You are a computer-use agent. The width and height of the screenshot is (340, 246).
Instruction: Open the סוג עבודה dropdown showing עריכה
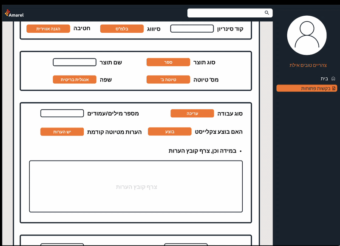tap(192, 113)
